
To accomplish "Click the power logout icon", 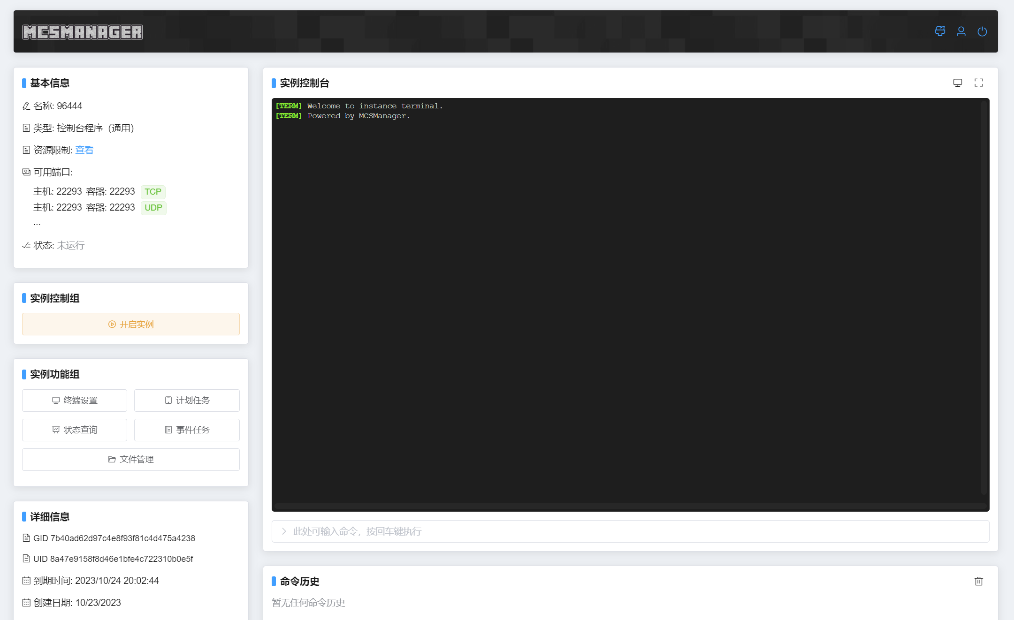I will (982, 31).
